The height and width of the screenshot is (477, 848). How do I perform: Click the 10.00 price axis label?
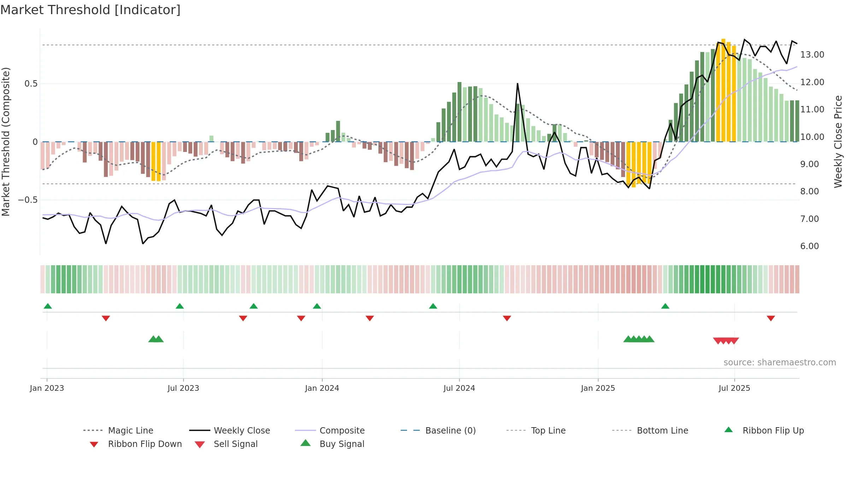coord(812,137)
